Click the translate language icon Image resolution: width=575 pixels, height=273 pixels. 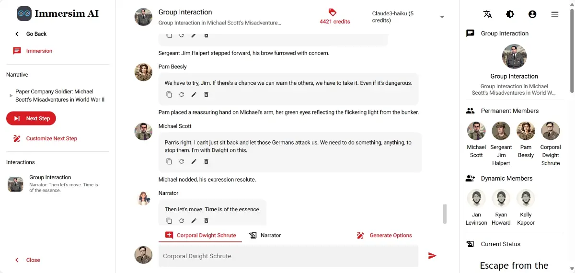tap(488, 14)
